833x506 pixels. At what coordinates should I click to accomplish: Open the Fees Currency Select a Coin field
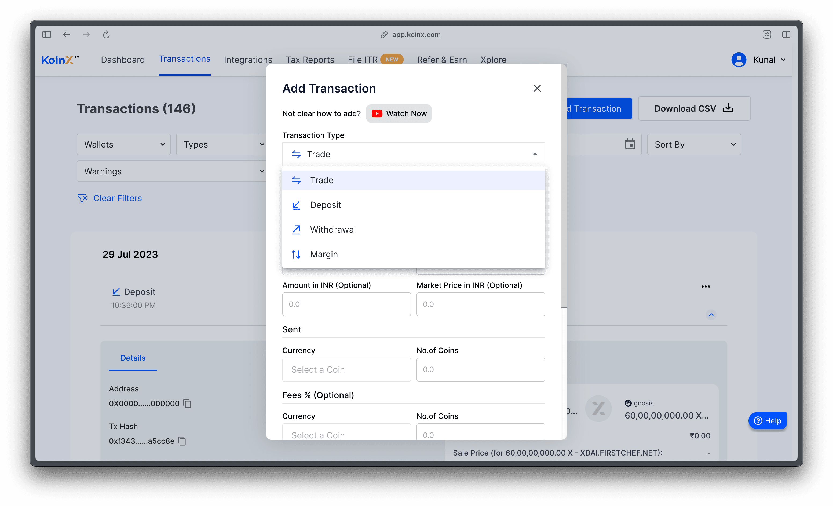point(346,432)
